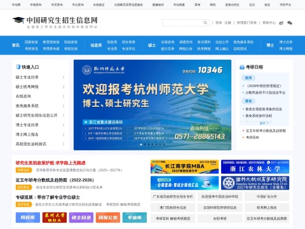
Task: Click 登录 link
Action: point(219,23)
